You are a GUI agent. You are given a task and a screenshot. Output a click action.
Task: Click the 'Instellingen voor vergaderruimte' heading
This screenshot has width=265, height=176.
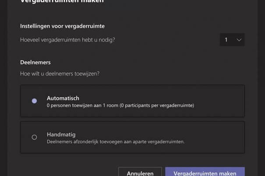(62, 26)
